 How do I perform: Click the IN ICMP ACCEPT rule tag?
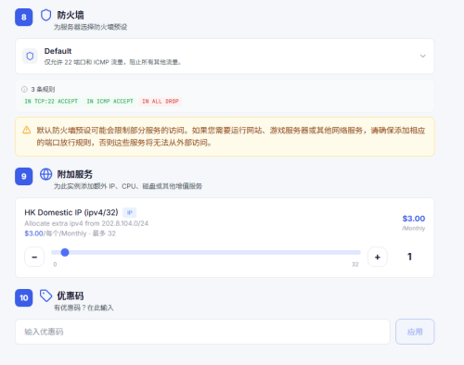click(110, 101)
